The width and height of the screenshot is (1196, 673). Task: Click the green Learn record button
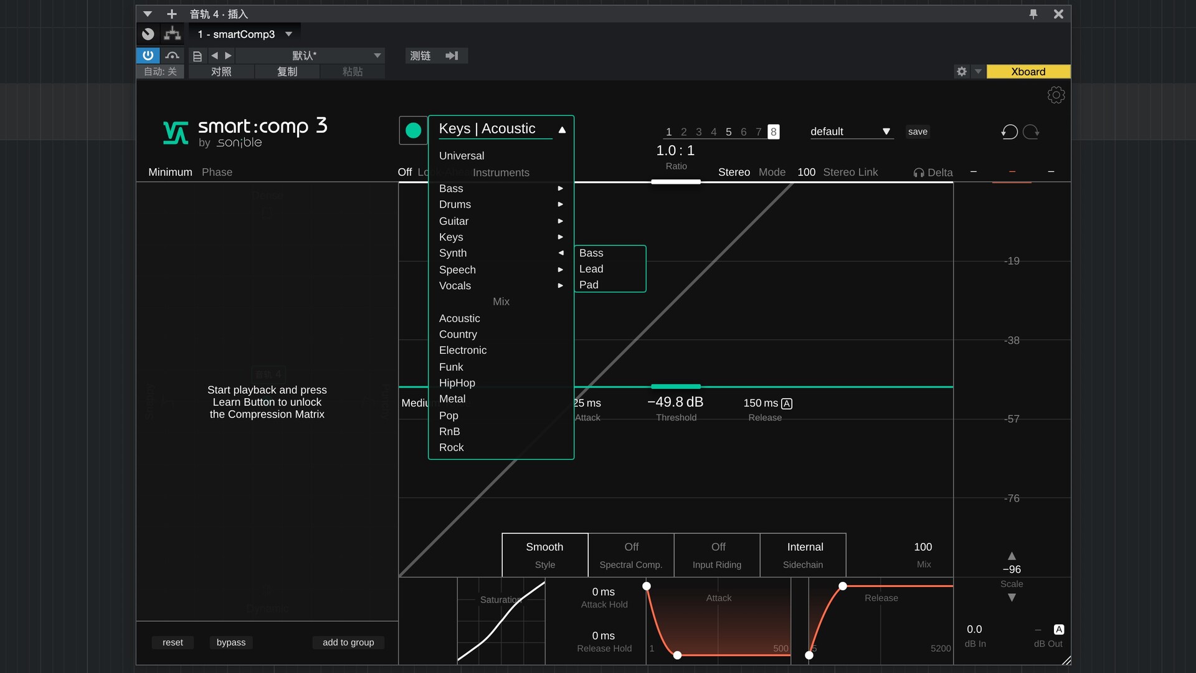coord(413,130)
